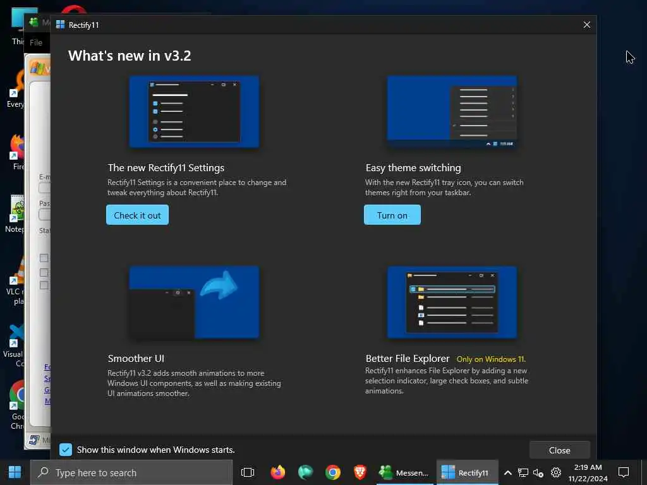Click the heading What's new in v3.2

coord(130,56)
